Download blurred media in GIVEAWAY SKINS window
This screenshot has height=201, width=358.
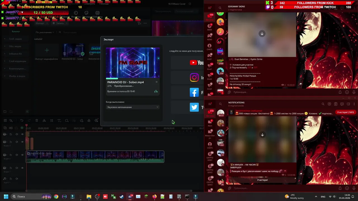point(262,34)
